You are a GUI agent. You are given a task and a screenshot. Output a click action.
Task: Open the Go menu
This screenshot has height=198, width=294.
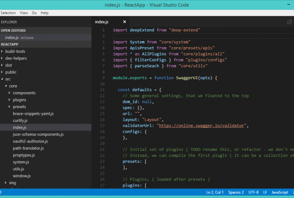34,13
